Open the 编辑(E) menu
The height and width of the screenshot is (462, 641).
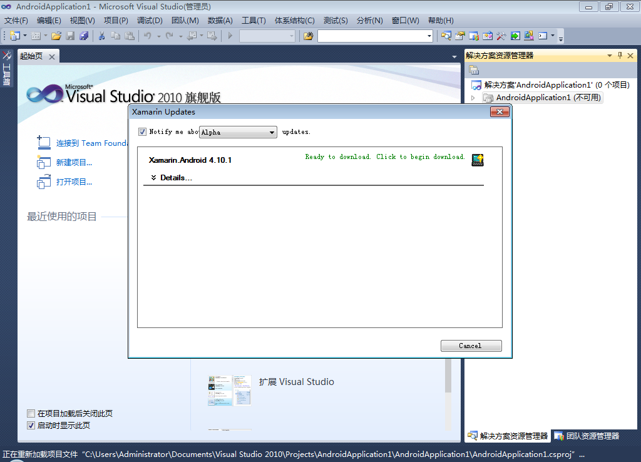pos(49,21)
